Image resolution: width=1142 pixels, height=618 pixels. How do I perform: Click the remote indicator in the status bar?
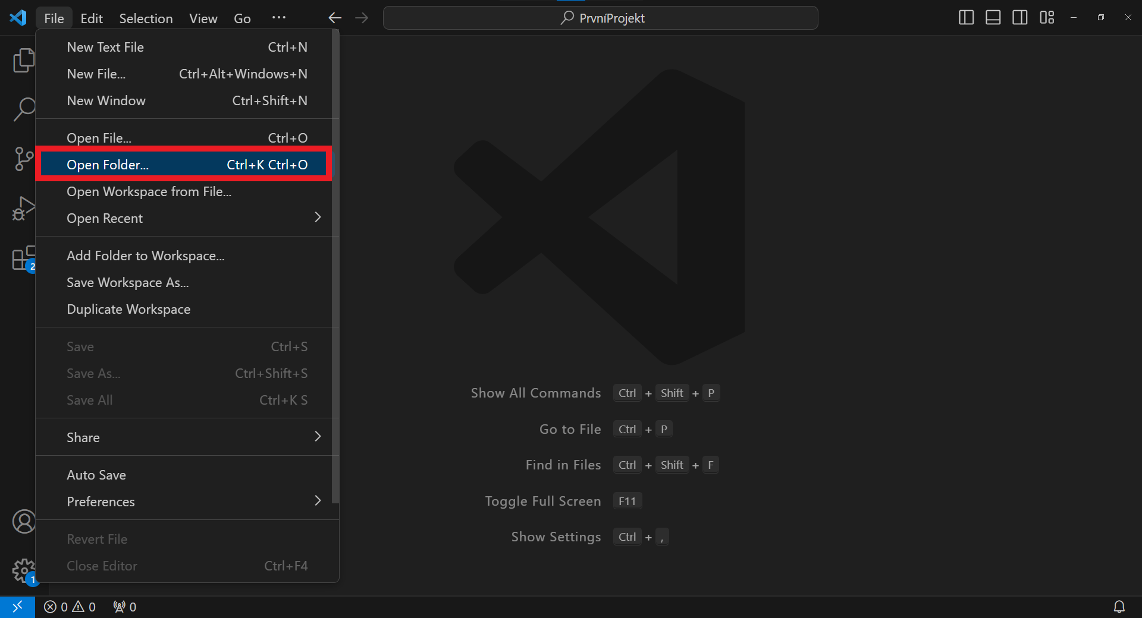point(17,607)
